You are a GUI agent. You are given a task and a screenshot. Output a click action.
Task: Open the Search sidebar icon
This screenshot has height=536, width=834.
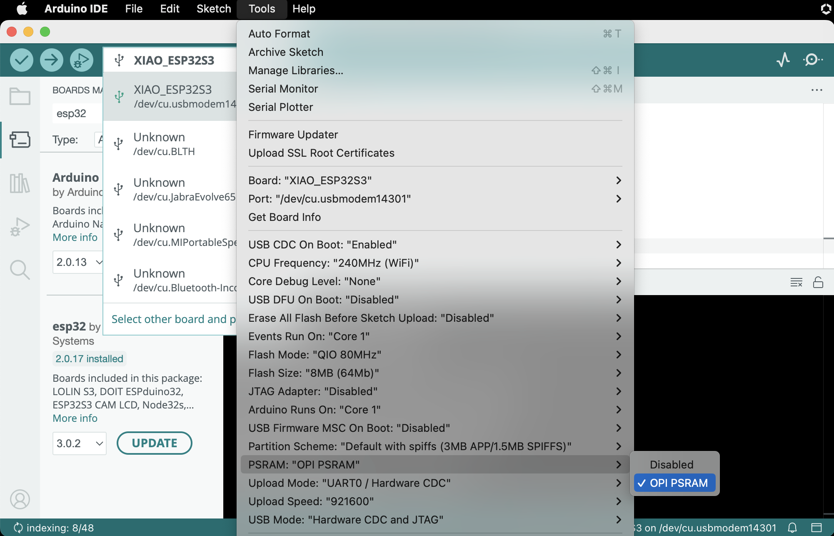point(20,270)
